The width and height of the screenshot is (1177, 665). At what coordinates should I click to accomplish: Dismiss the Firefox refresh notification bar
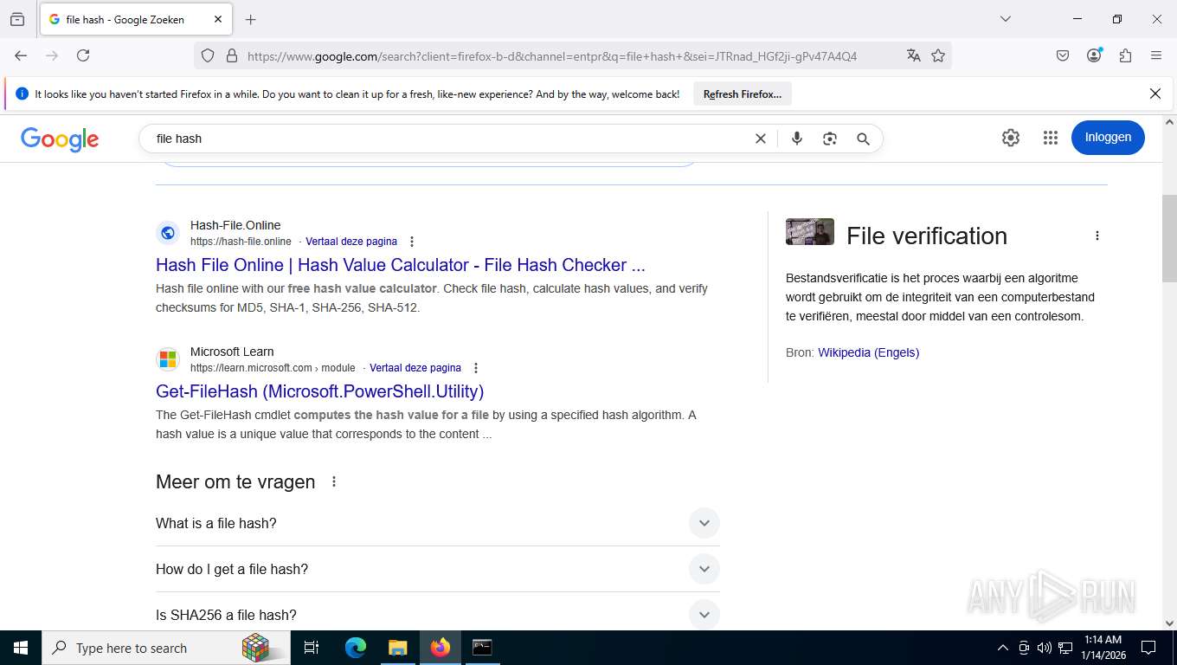[x=1154, y=94]
